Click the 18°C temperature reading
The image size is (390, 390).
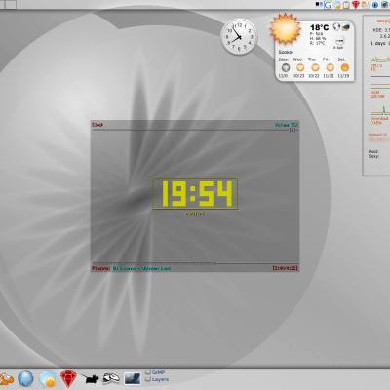point(319,27)
